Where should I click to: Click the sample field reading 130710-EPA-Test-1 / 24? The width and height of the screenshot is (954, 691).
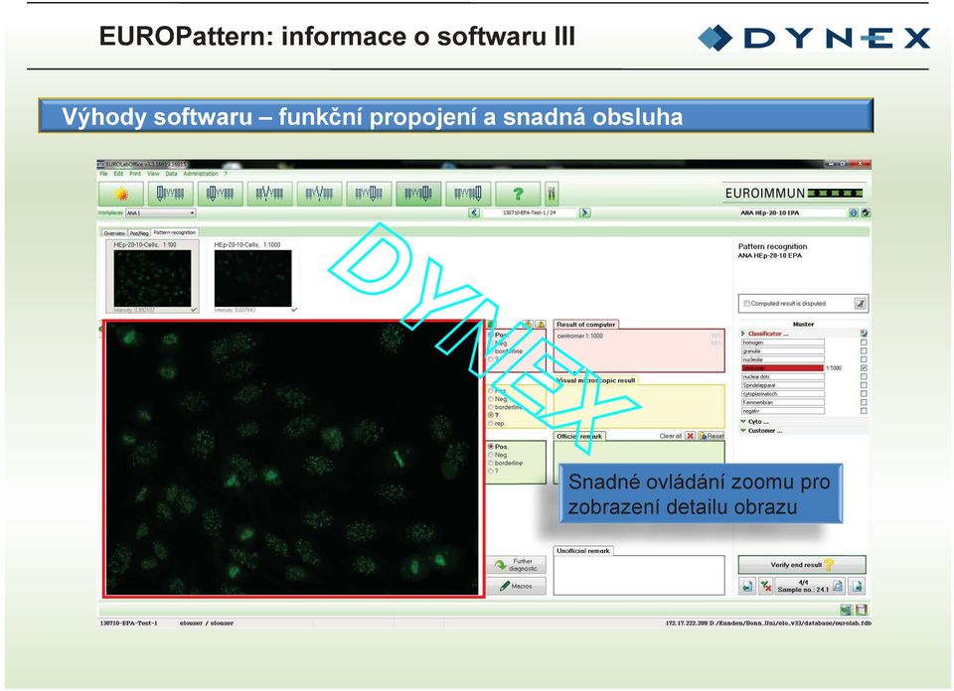pos(530,212)
